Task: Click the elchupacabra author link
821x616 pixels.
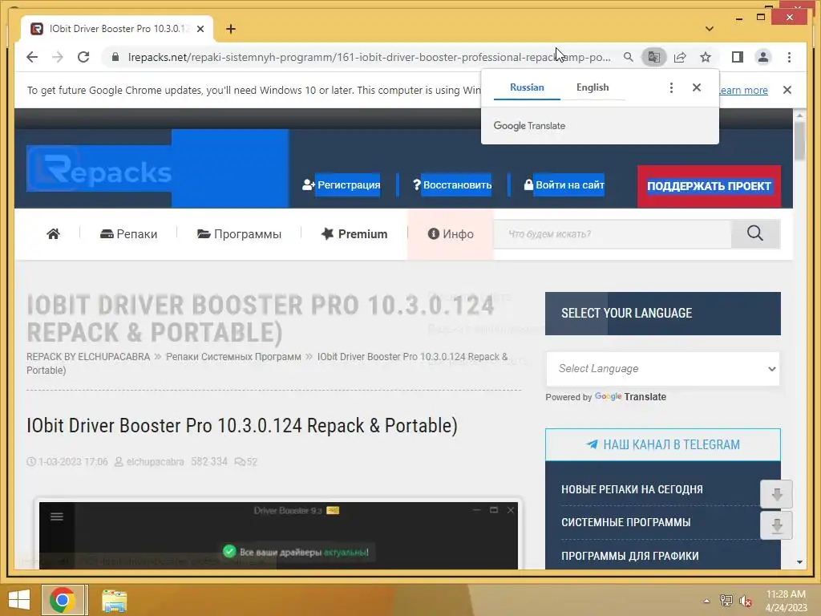Action: [155, 461]
